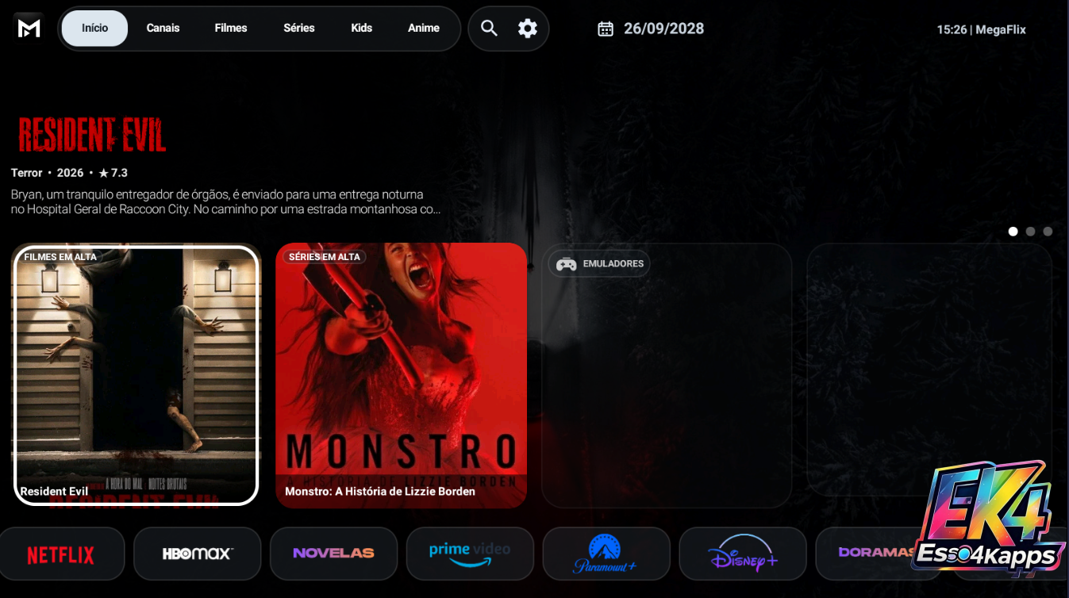Switch to the Canais tab
This screenshot has height=598, width=1069.
163,29
